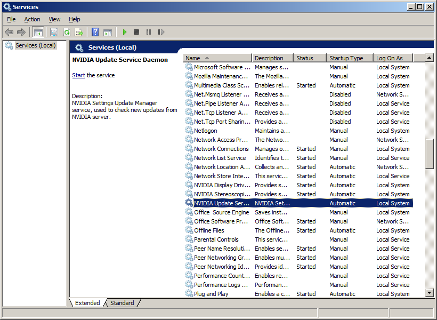The image size is (437, 320).
Task: Click Offline Files row's Started status
Action: tap(306, 230)
